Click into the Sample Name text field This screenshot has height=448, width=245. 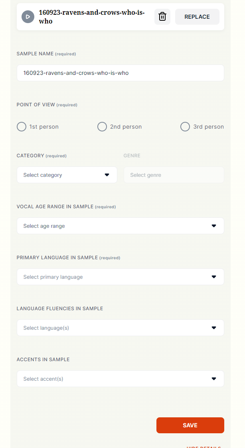[x=121, y=73]
